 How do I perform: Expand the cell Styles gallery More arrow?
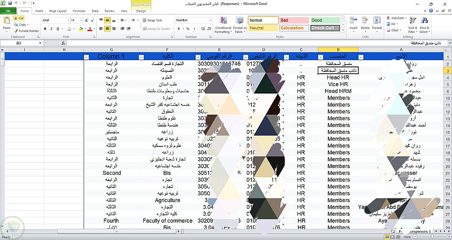pyautogui.click(x=343, y=30)
